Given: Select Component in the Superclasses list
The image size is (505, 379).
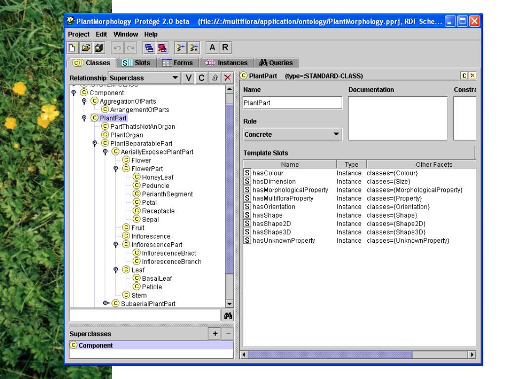Looking at the screenshot, I should 151,345.
